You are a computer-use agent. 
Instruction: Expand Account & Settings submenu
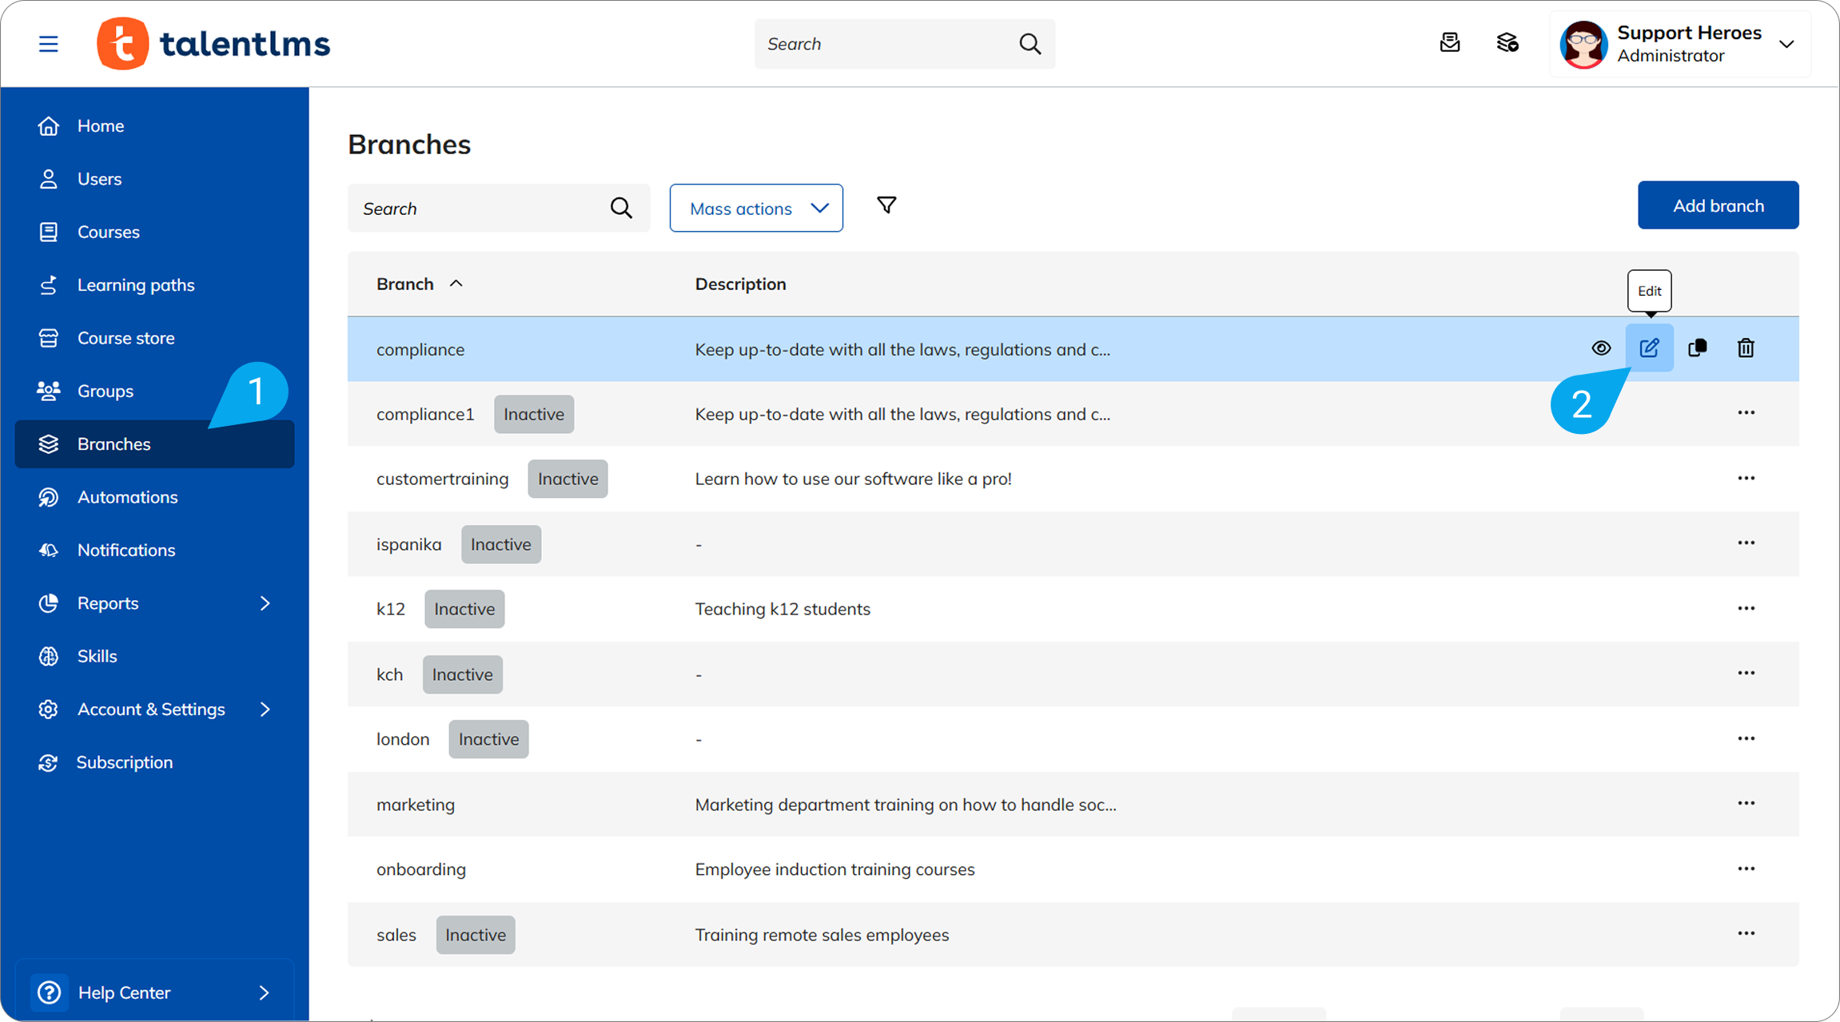tap(265, 710)
